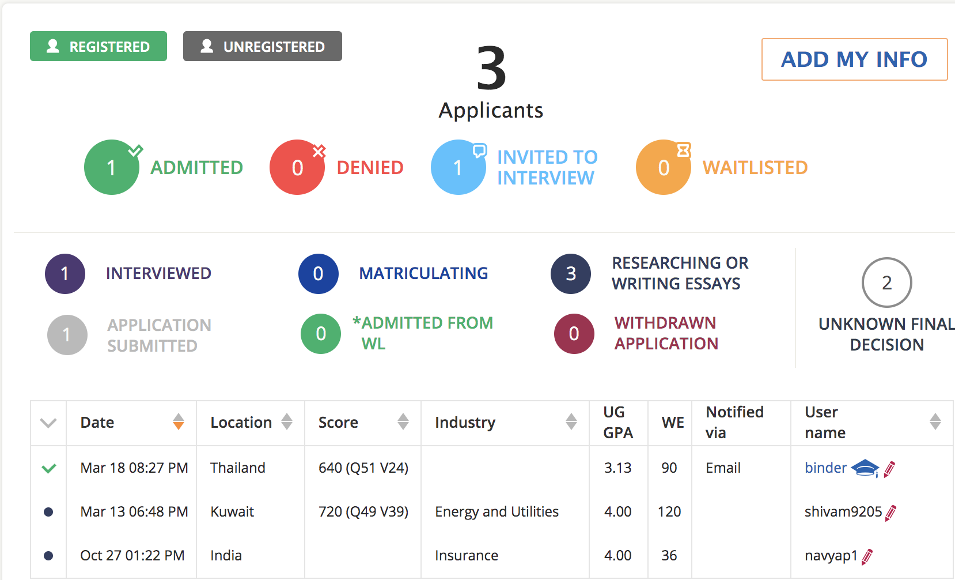The height and width of the screenshot is (580, 955).
Task: Expand the chevron in table header
Action: (x=48, y=423)
